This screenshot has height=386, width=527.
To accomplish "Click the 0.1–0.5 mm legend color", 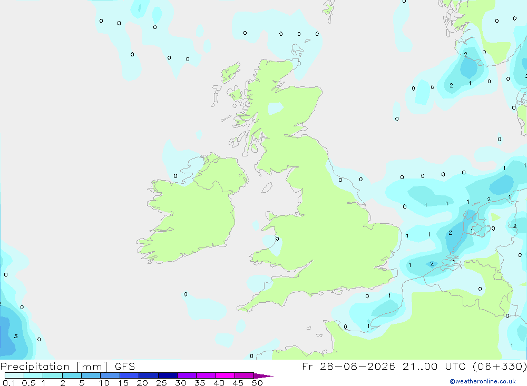I will point(14,375).
